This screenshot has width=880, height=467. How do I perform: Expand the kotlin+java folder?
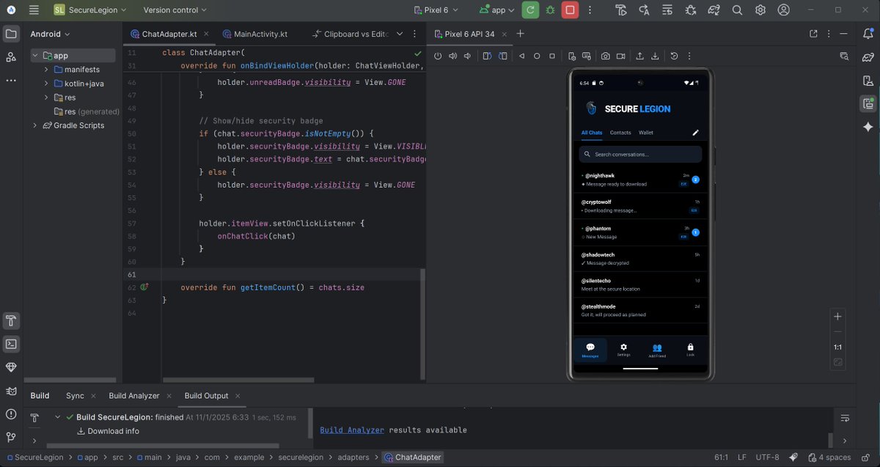tap(46, 84)
